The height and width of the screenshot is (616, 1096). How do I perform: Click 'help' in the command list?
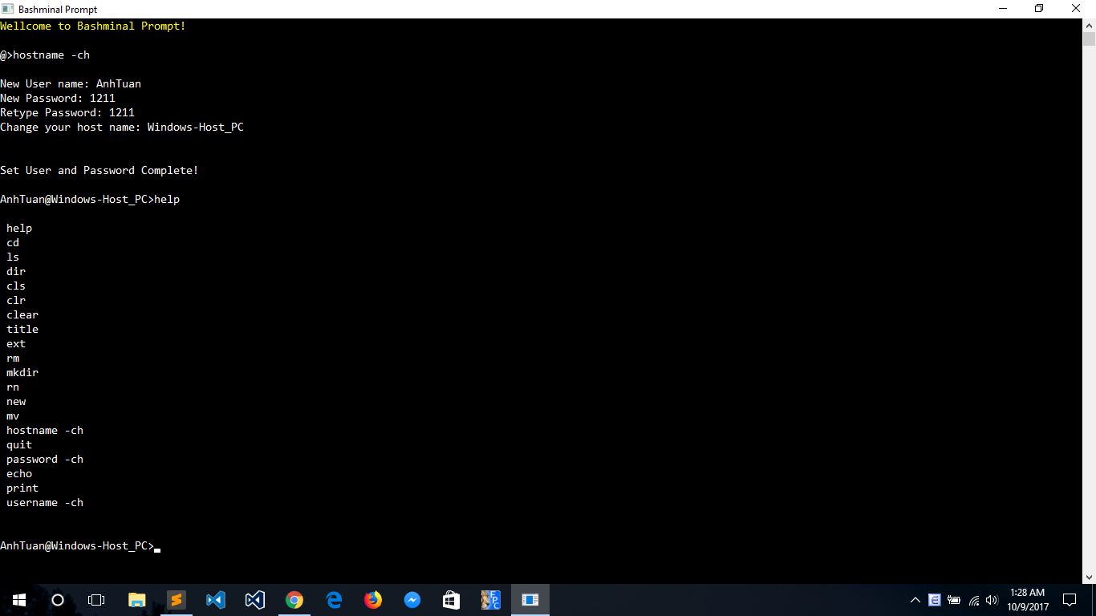coord(19,228)
